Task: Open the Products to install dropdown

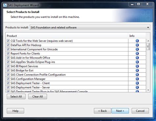Action: pyautogui.click(x=90, y=27)
